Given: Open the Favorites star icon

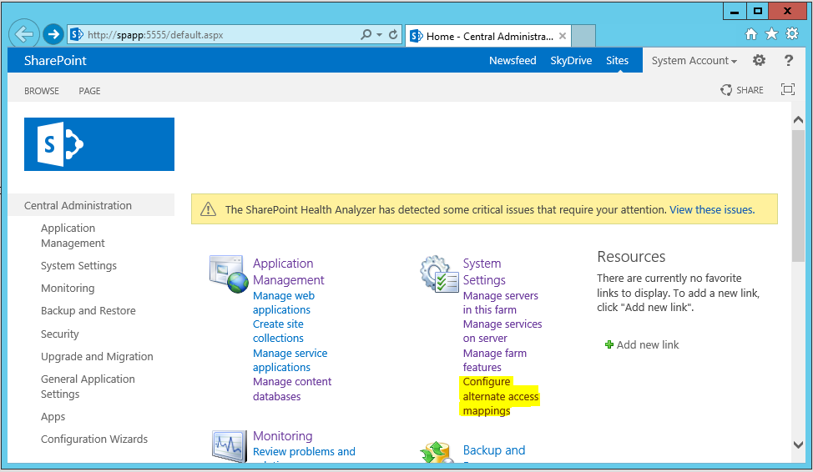Looking at the screenshot, I should pyautogui.click(x=771, y=34).
